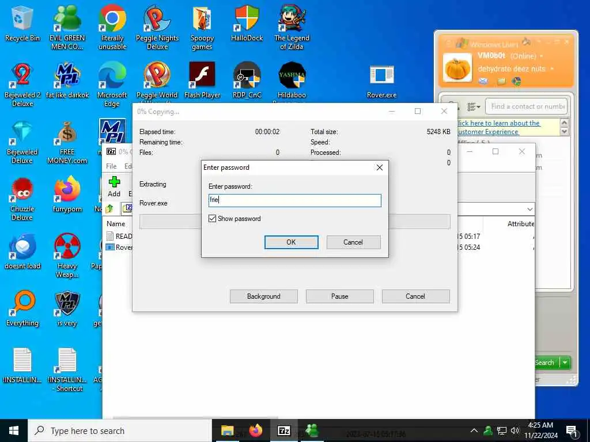Cancel the copying operation
The width and height of the screenshot is (590, 442).
point(415,296)
